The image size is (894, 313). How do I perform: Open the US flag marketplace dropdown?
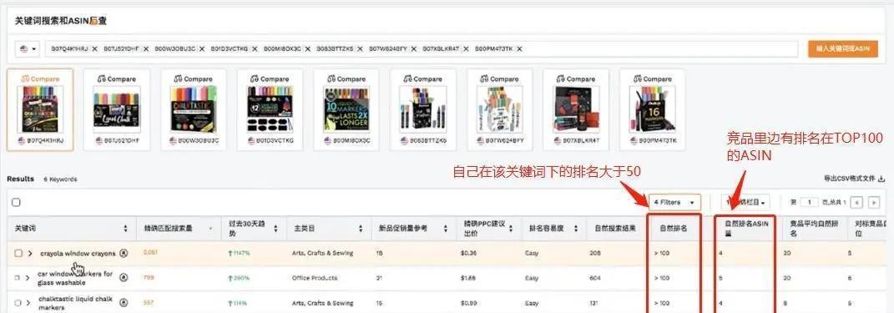pos(28,49)
